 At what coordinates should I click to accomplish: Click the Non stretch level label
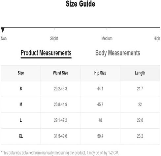(x=4, y=39)
